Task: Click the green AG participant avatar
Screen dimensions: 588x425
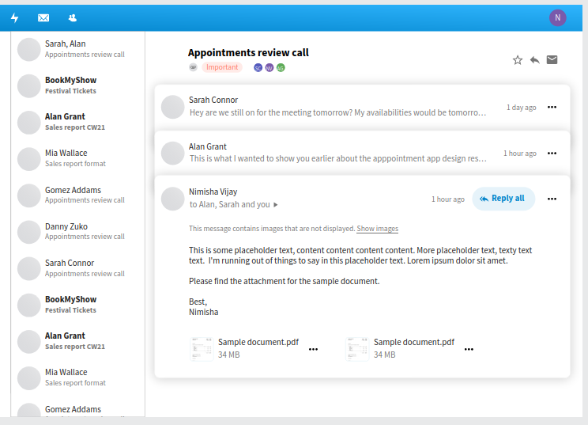Action: pyautogui.click(x=281, y=67)
